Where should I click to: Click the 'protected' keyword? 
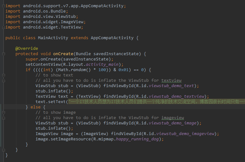click(x=26, y=54)
